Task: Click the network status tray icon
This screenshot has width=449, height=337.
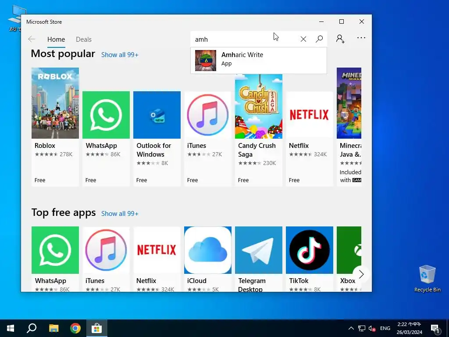Action: pyautogui.click(x=362, y=328)
